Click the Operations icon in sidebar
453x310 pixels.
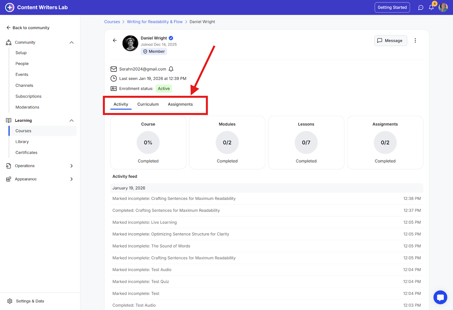click(9, 166)
